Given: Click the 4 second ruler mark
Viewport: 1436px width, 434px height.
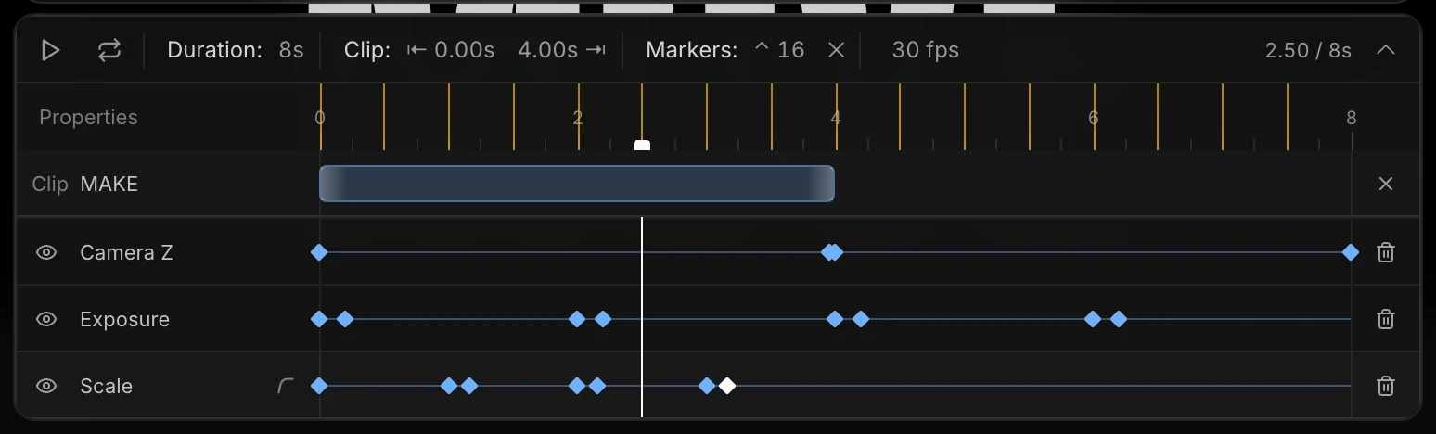Looking at the screenshot, I should (x=836, y=118).
